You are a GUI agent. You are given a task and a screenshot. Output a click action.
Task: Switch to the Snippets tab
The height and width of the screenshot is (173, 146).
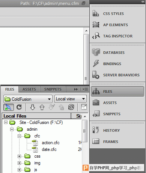(53, 89)
